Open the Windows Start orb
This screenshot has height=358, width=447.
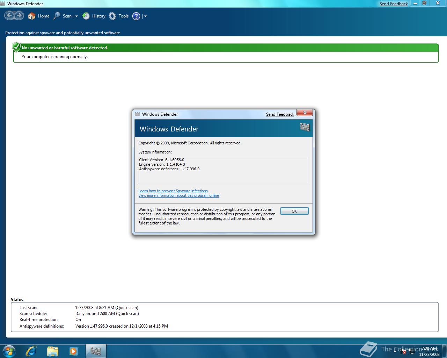[x=9, y=351]
